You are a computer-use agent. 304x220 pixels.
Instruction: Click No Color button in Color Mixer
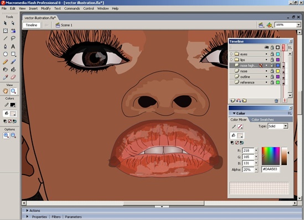pos(237,142)
